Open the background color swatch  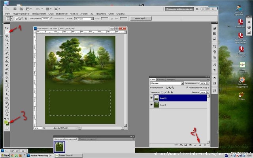pos(8,124)
